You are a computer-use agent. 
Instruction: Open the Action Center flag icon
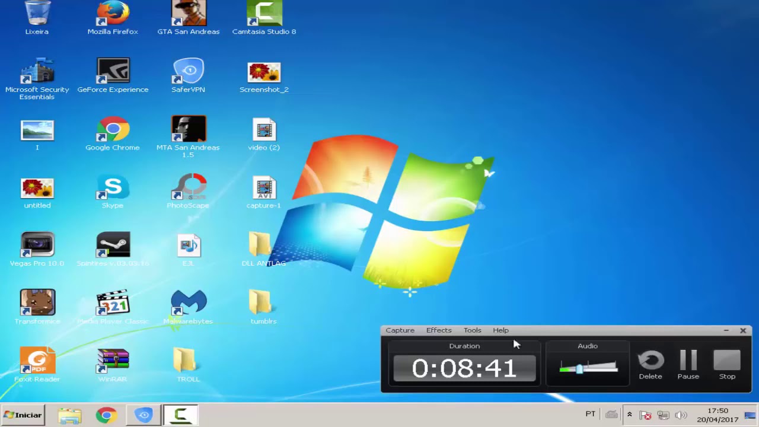click(646, 415)
